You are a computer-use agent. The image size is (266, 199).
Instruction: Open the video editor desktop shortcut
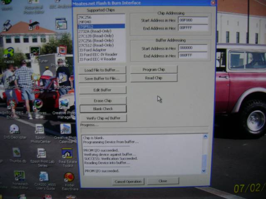click(x=20, y=180)
